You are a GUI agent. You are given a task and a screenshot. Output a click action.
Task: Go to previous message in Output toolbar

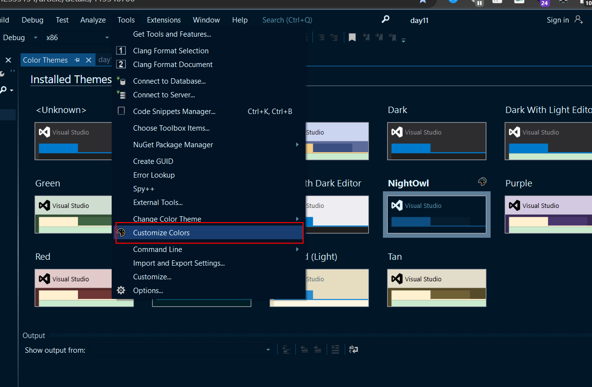click(304, 349)
